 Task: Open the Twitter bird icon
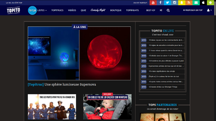click(167, 2)
